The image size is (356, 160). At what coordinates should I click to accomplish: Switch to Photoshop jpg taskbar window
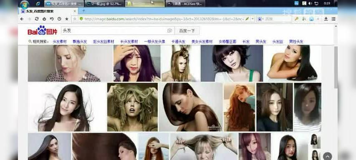coord(105,4)
